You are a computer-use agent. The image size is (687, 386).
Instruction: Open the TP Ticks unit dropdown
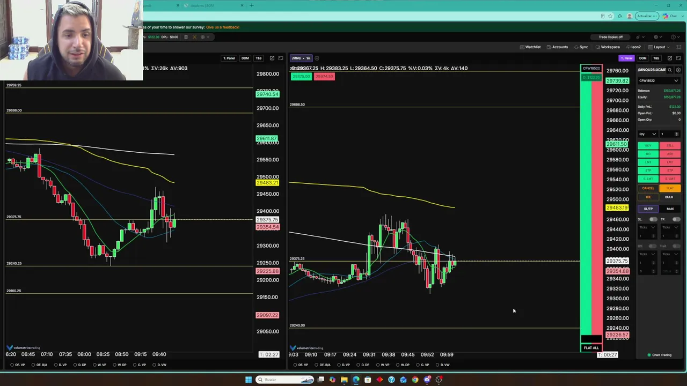tap(669, 227)
